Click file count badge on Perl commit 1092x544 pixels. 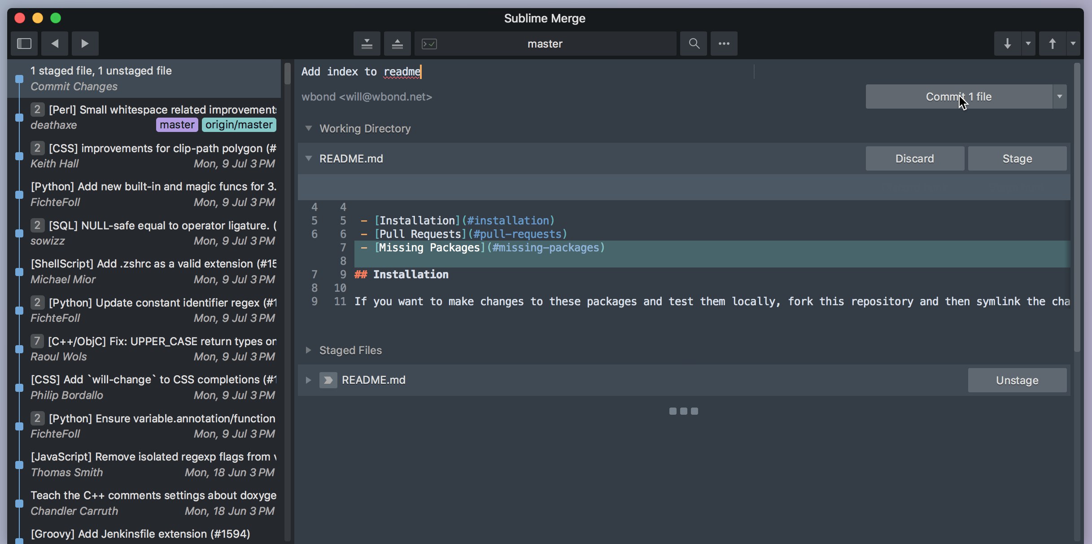point(37,110)
